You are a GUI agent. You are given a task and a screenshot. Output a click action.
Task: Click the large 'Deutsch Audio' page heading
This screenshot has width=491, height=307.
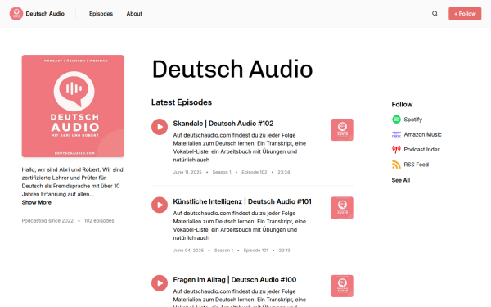(x=232, y=69)
